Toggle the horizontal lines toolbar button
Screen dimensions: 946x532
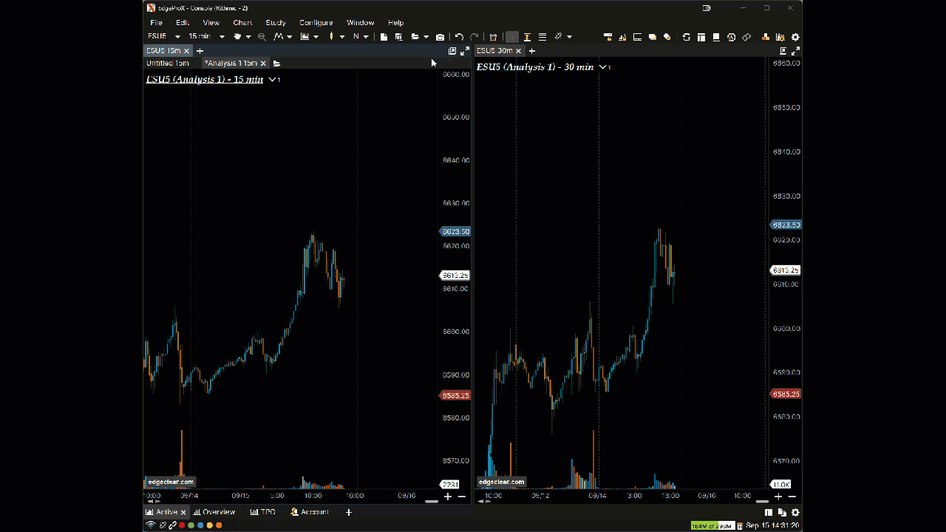tap(542, 37)
